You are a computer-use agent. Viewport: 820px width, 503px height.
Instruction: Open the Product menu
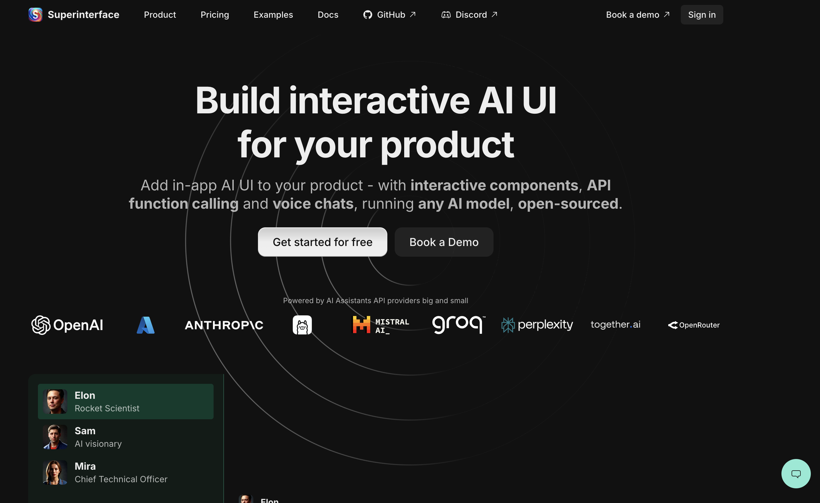(160, 15)
